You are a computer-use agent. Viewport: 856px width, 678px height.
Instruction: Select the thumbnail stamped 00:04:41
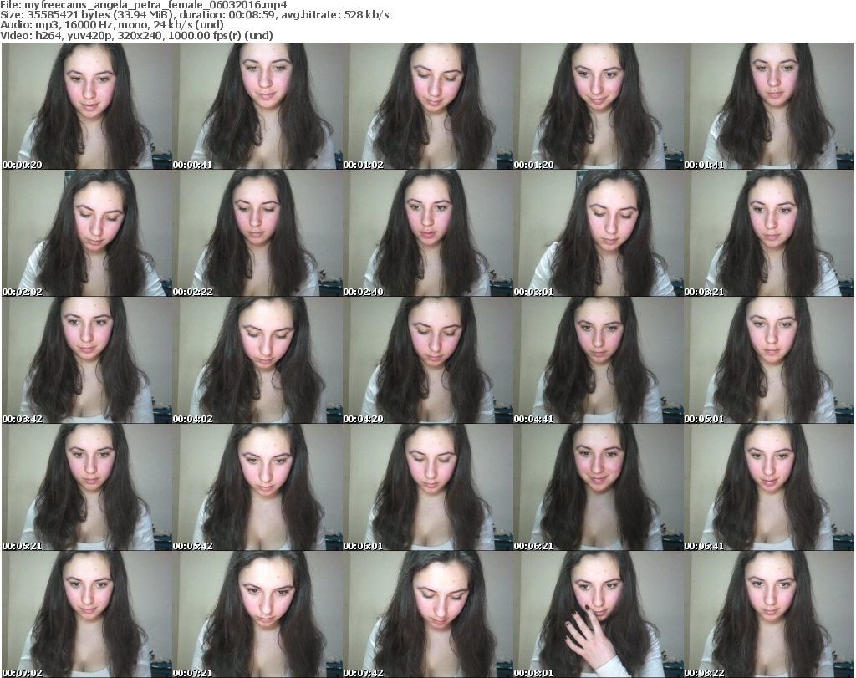(x=599, y=360)
